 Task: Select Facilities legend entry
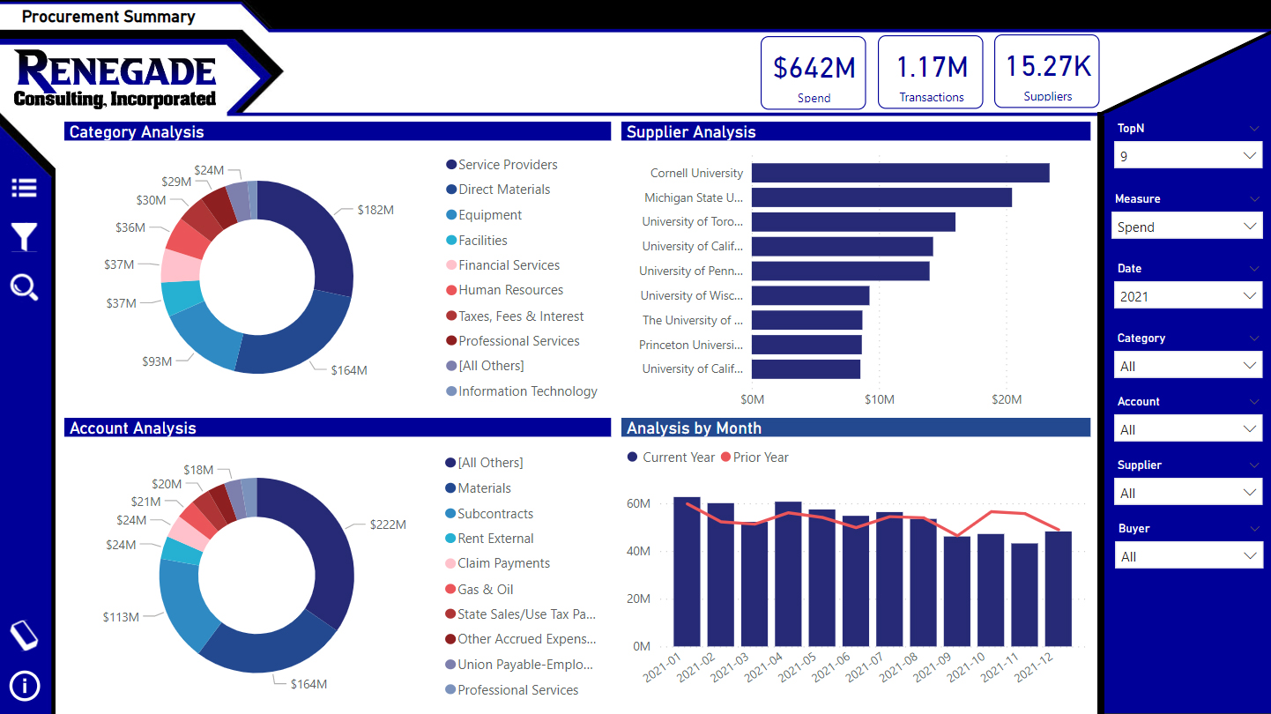477,241
